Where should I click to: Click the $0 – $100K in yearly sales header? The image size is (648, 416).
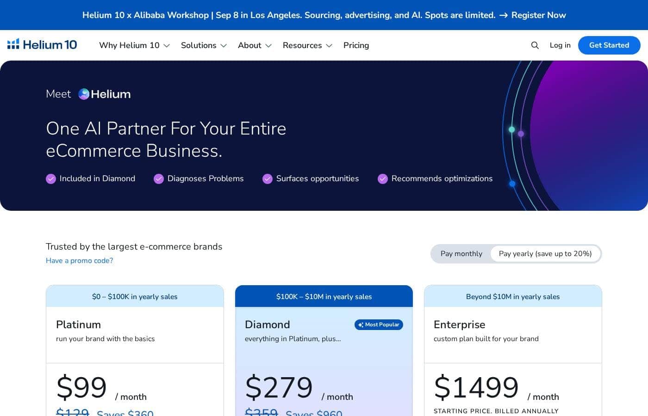point(135,297)
